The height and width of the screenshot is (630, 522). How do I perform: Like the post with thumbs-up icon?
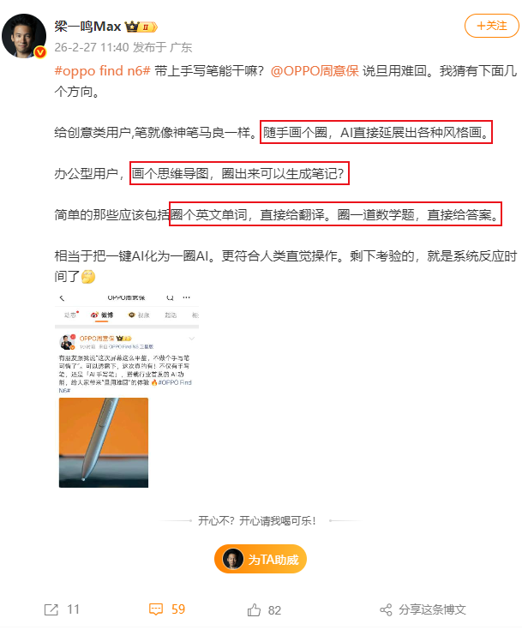(x=254, y=610)
